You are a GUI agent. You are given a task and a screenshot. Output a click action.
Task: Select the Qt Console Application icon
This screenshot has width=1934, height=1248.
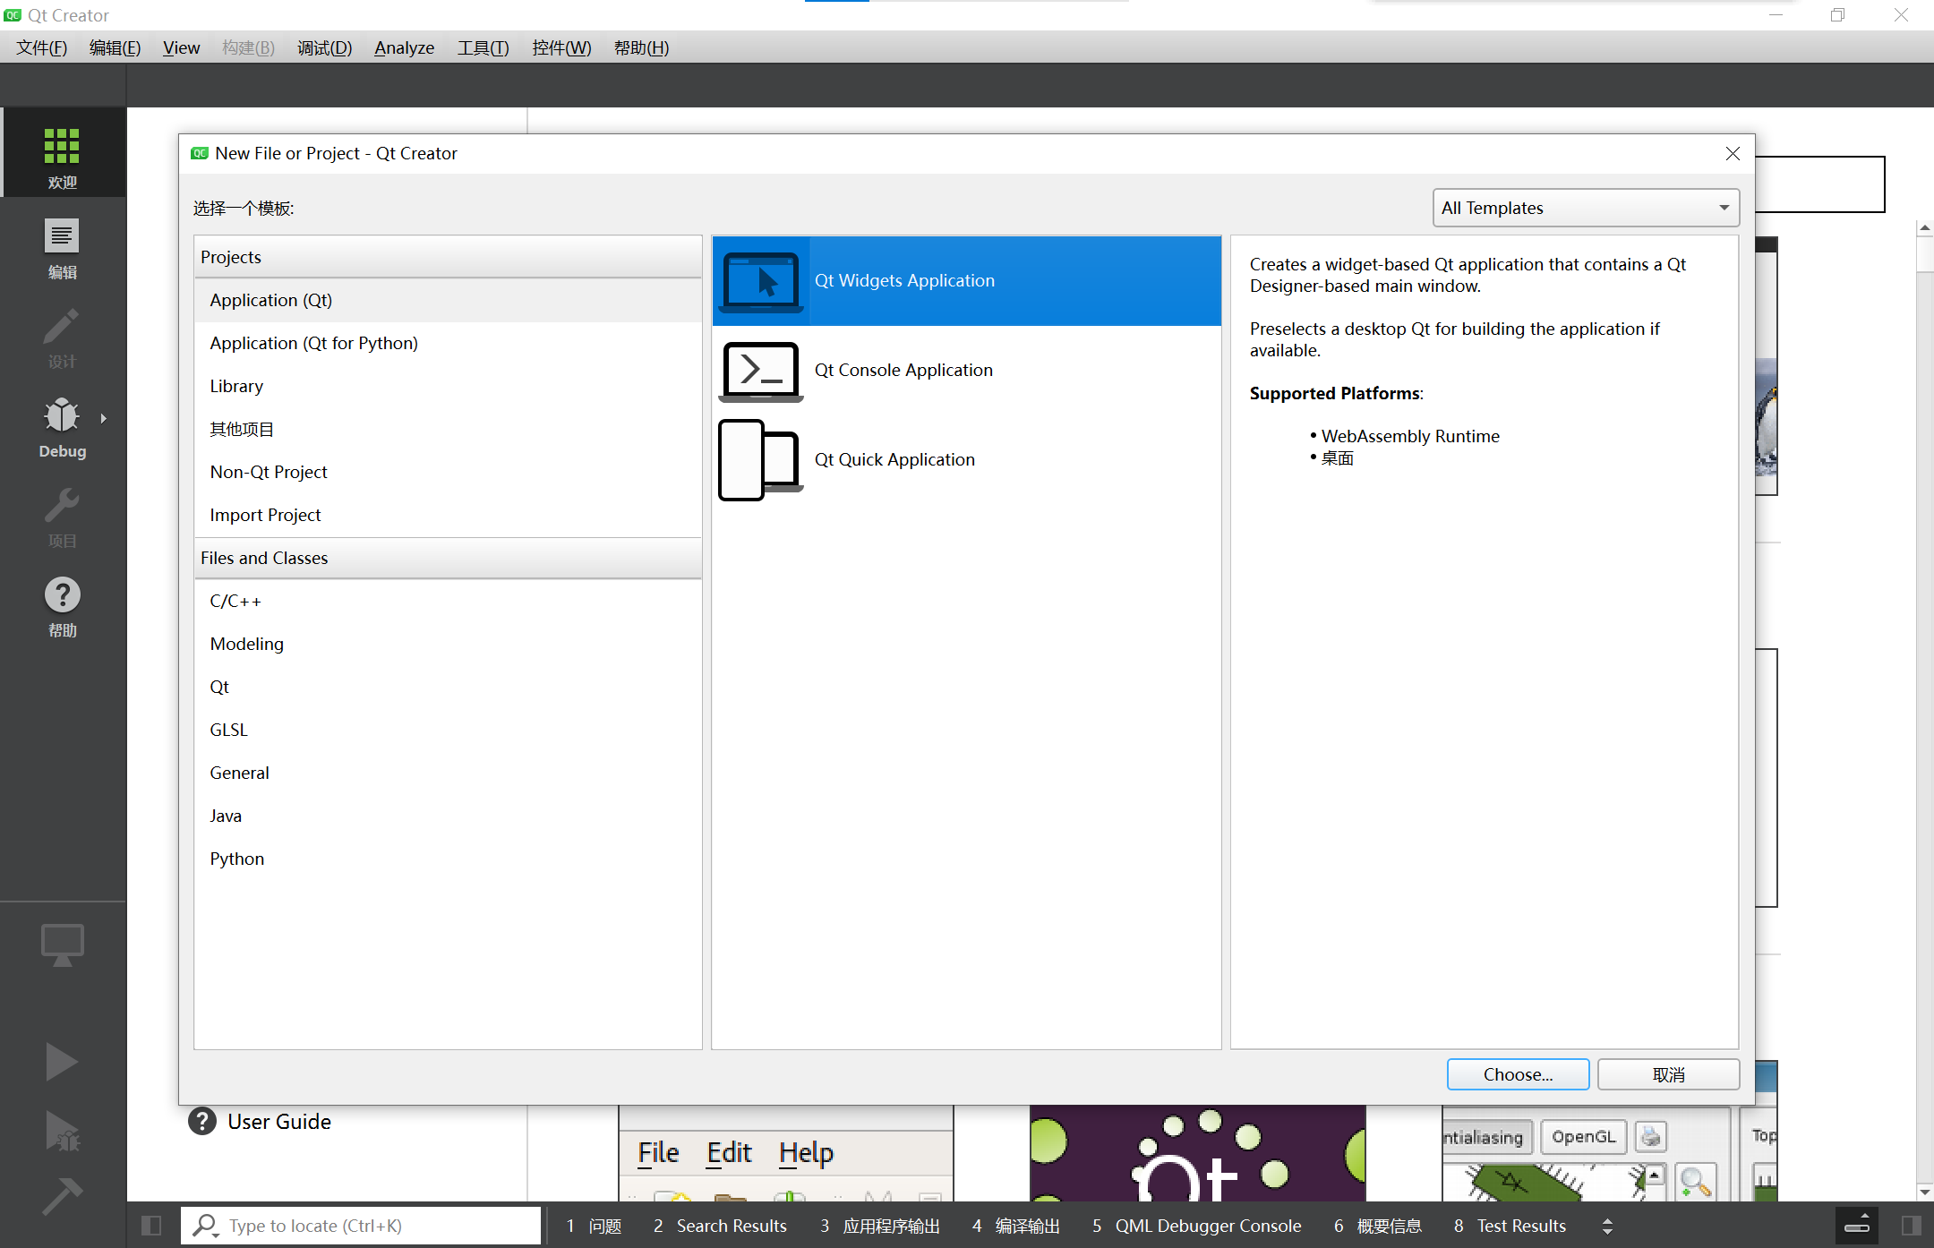click(761, 371)
